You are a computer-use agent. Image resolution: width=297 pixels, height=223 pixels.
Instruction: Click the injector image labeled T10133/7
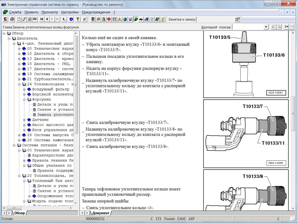coord(246,133)
